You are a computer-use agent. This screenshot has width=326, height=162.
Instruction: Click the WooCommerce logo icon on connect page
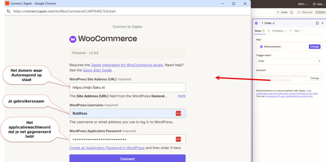[73, 39]
